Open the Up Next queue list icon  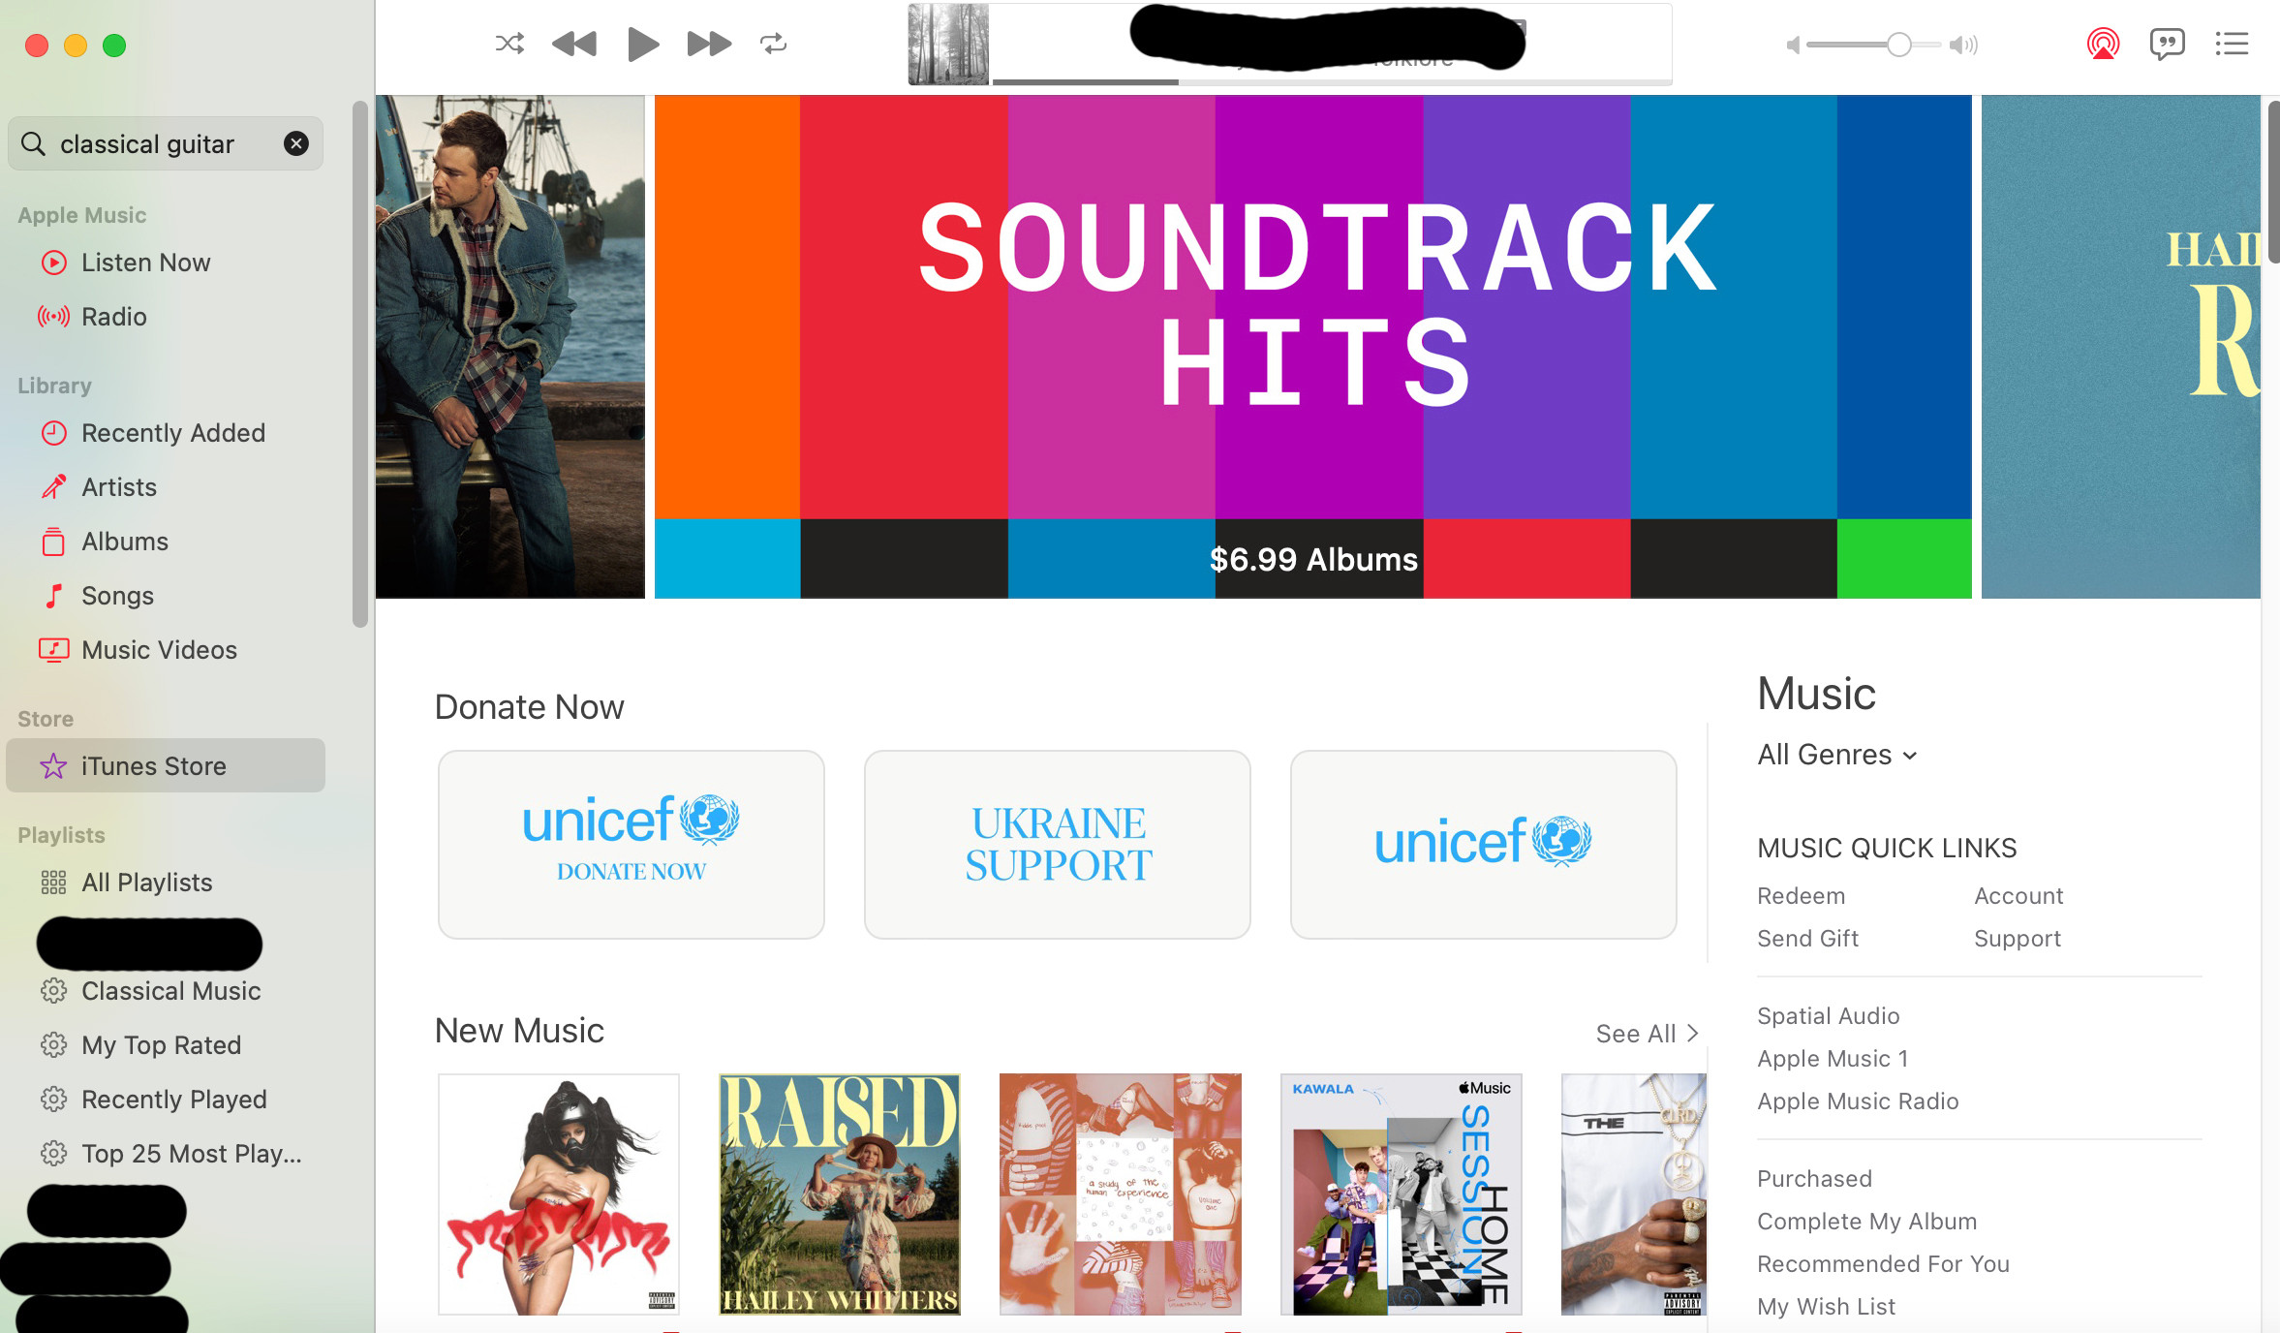[2232, 44]
